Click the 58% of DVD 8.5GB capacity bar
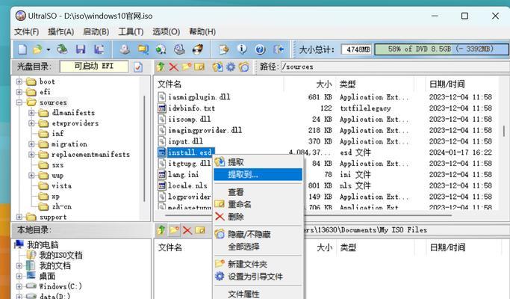Image resolution: width=510 pixels, height=299 pixels. [x=442, y=49]
